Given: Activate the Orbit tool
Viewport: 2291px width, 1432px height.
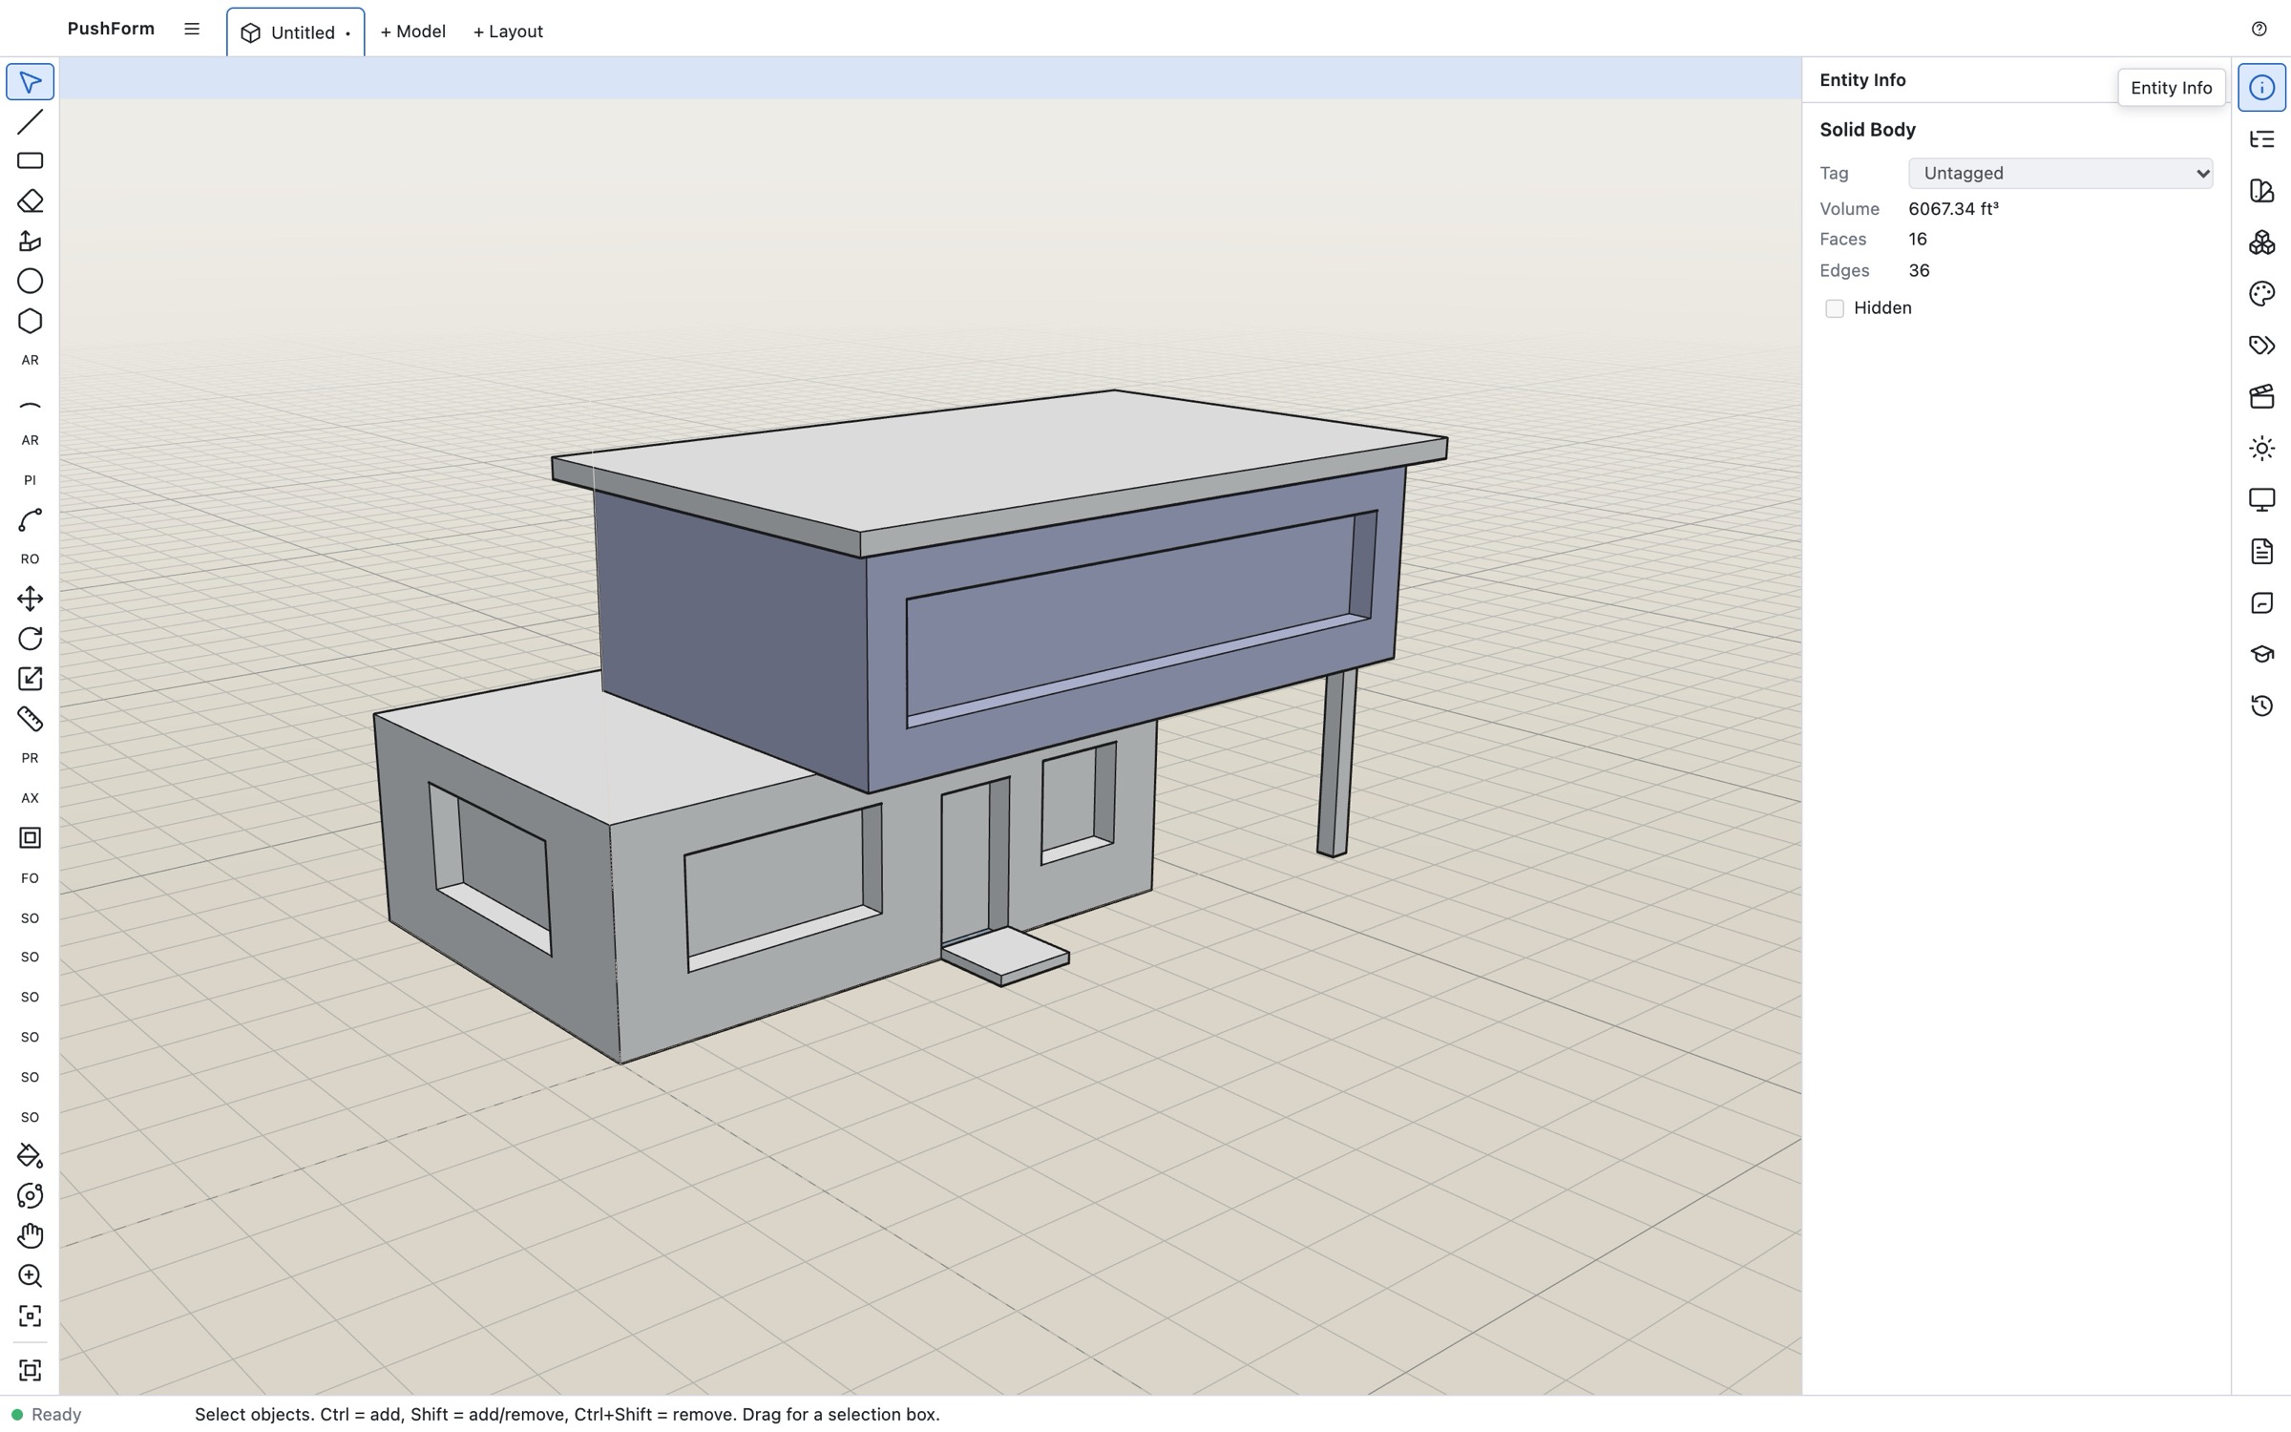Looking at the screenshot, I should pos(30,1196).
